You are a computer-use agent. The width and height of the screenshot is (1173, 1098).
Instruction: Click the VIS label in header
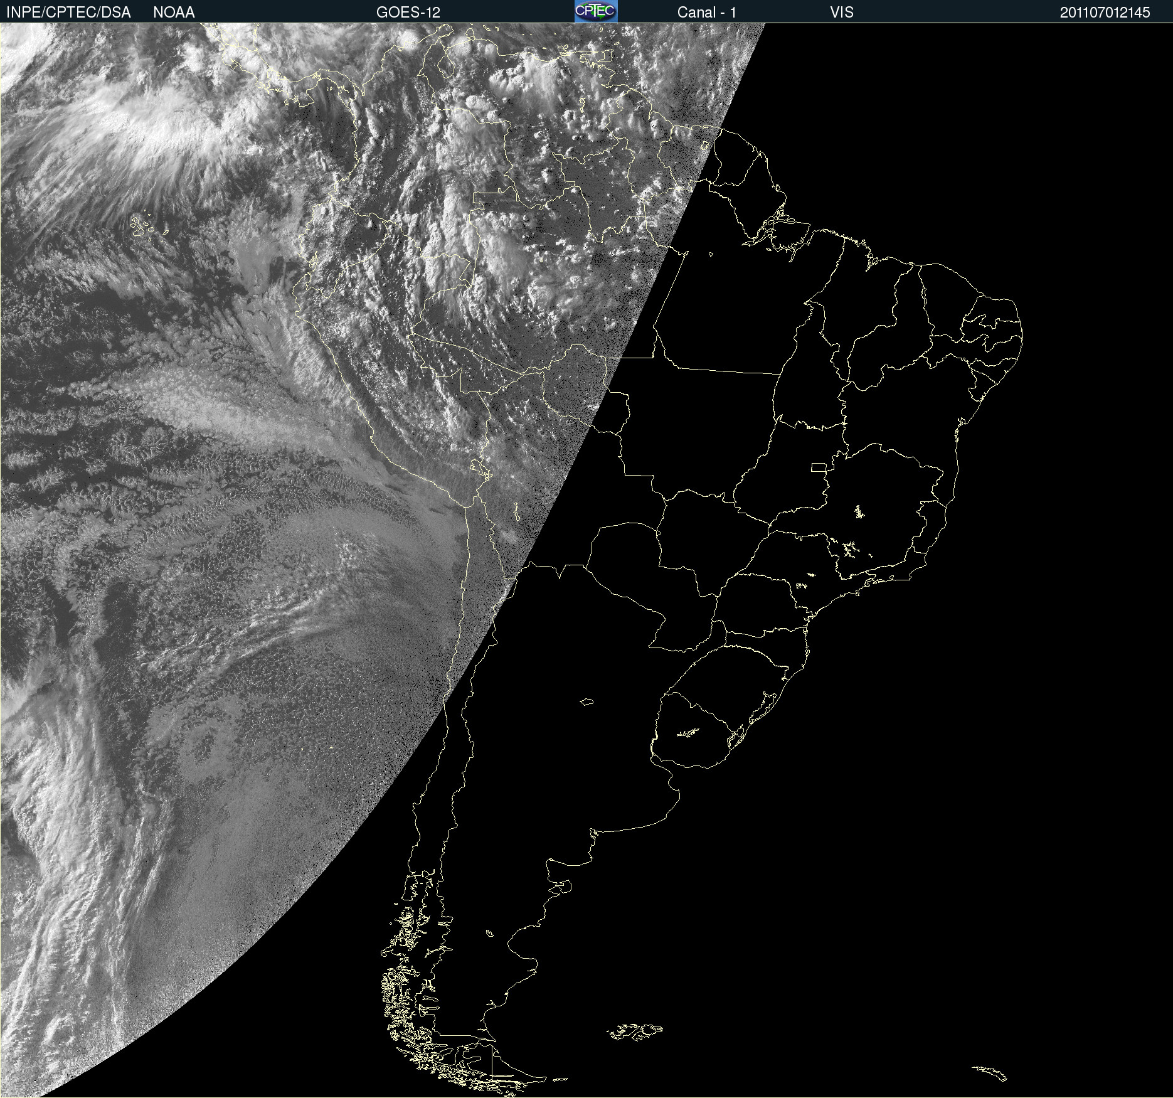(842, 13)
